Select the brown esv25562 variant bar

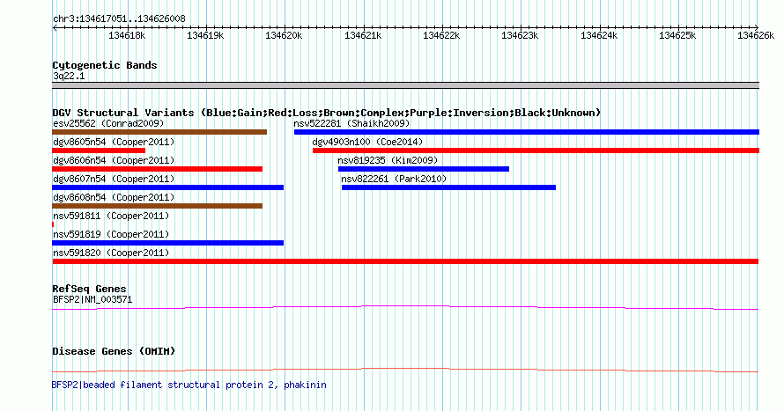point(159,132)
